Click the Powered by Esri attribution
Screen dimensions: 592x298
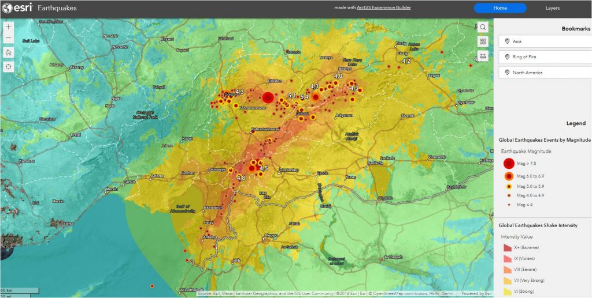click(x=476, y=293)
